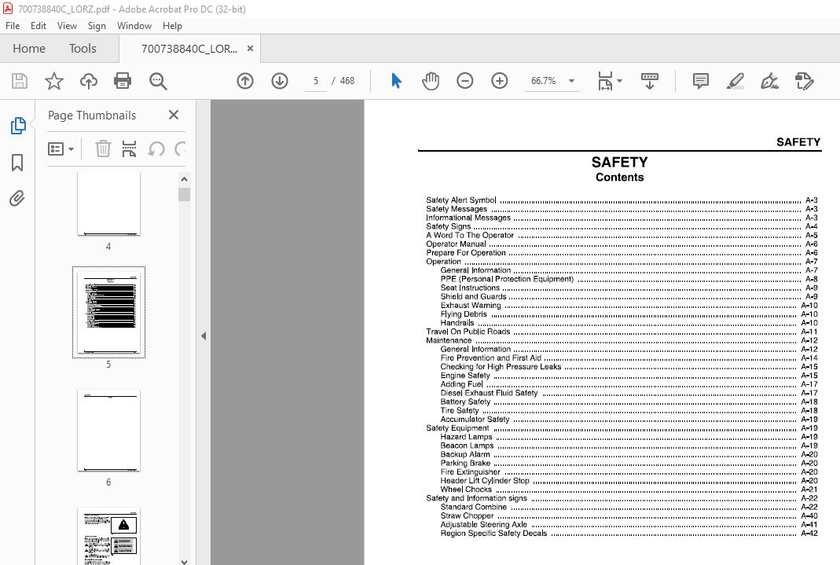840x565 pixels.
Task: Zoom out with the minus icon
Action: pyautogui.click(x=465, y=81)
